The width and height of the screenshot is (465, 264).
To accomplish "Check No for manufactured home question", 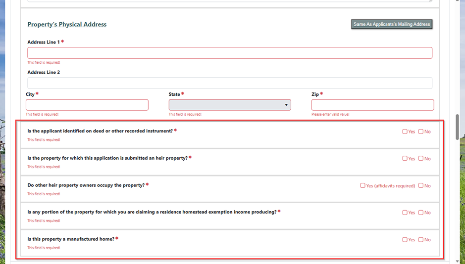I will tap(421, 240).
